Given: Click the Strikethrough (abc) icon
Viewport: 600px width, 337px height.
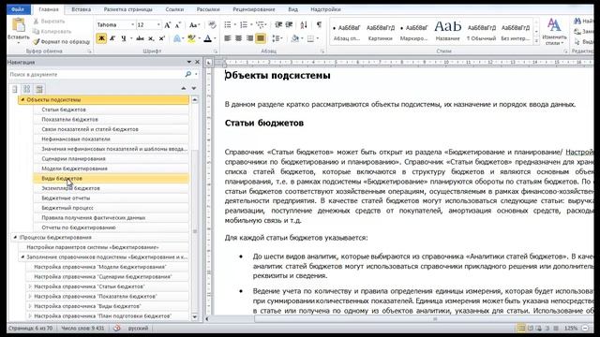Looking at the screenshot, I should coord(140,38).
